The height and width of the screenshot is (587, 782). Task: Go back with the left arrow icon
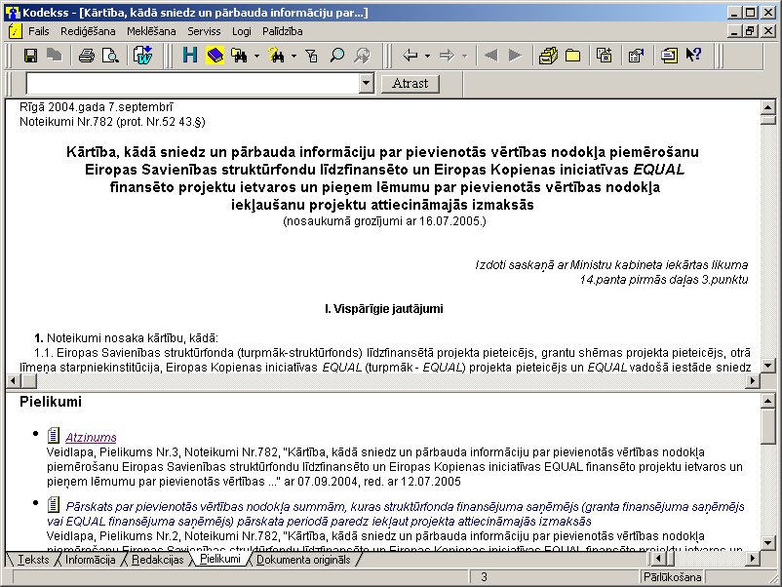410,56
